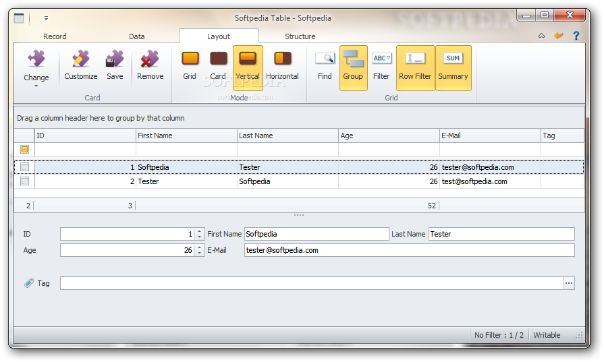This screenshot has height=362, width=604.
Task: Select the Layout tab
Action: [x=219, y=36]
